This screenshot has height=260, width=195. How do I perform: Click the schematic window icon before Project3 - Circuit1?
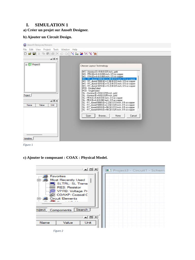point(108,170)
